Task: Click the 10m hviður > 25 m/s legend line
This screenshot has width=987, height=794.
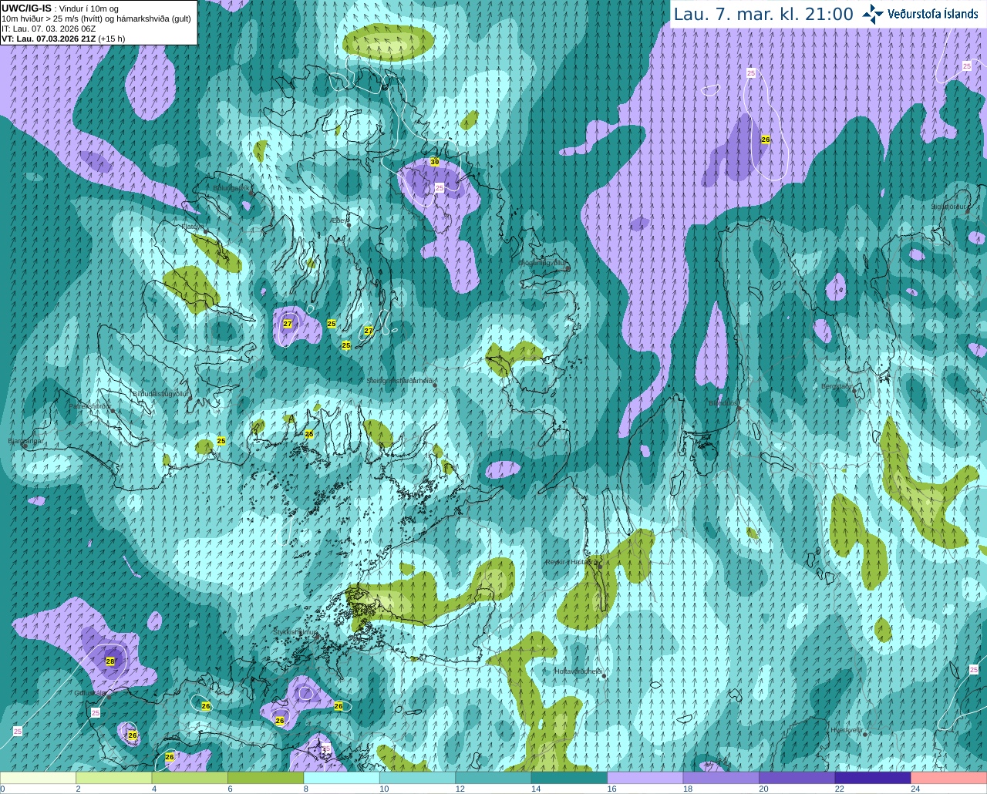Action: (x=96, y=19)
